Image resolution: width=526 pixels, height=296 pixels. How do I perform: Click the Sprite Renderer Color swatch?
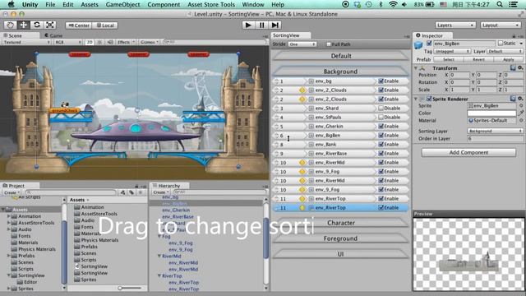coord(491,113)
